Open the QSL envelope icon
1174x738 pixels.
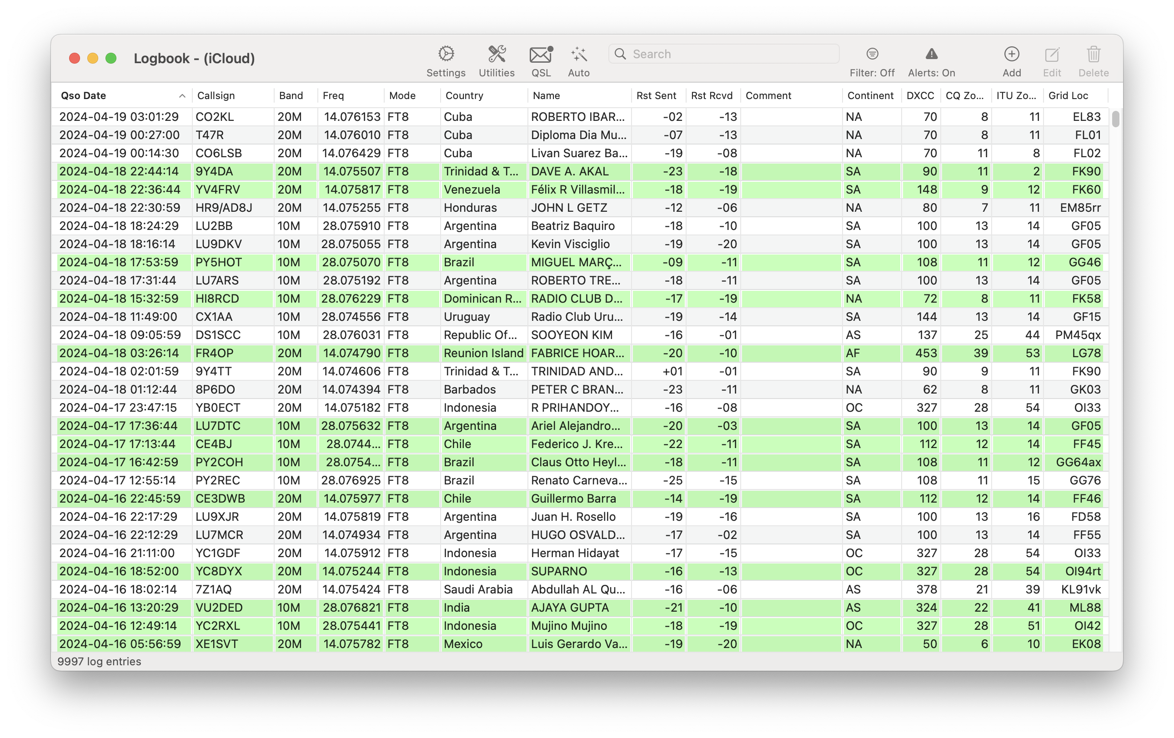[x=541, y=54]
